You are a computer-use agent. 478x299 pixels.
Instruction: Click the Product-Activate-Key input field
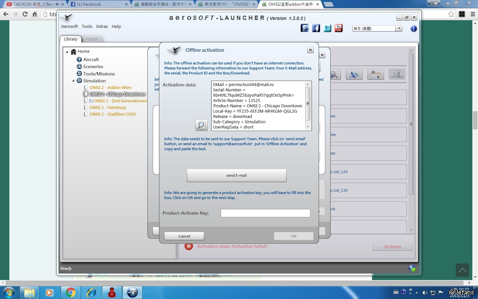coord(265,213)
